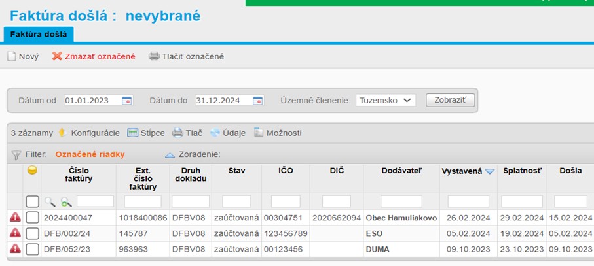Click warning icon for invoice 2024400047
594x266 pixels.
(15, 217)
